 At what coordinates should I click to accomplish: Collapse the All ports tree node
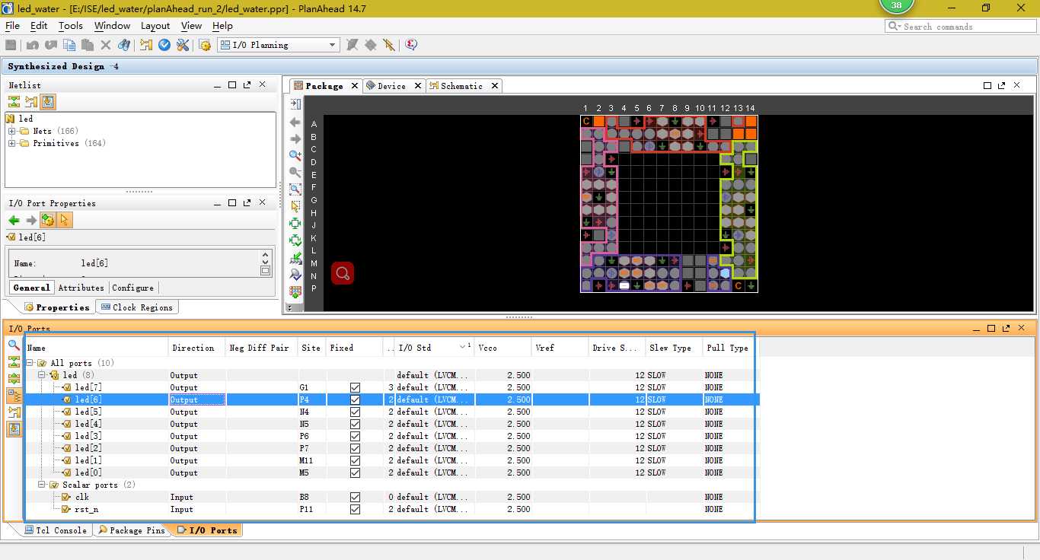[31, 363]
